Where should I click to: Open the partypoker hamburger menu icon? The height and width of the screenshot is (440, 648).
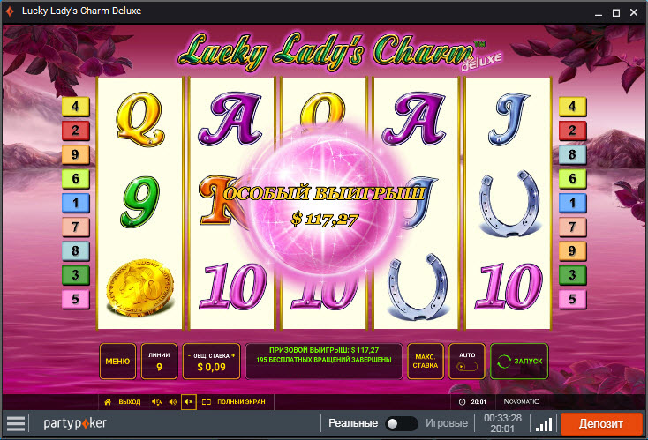click(16, 423)
